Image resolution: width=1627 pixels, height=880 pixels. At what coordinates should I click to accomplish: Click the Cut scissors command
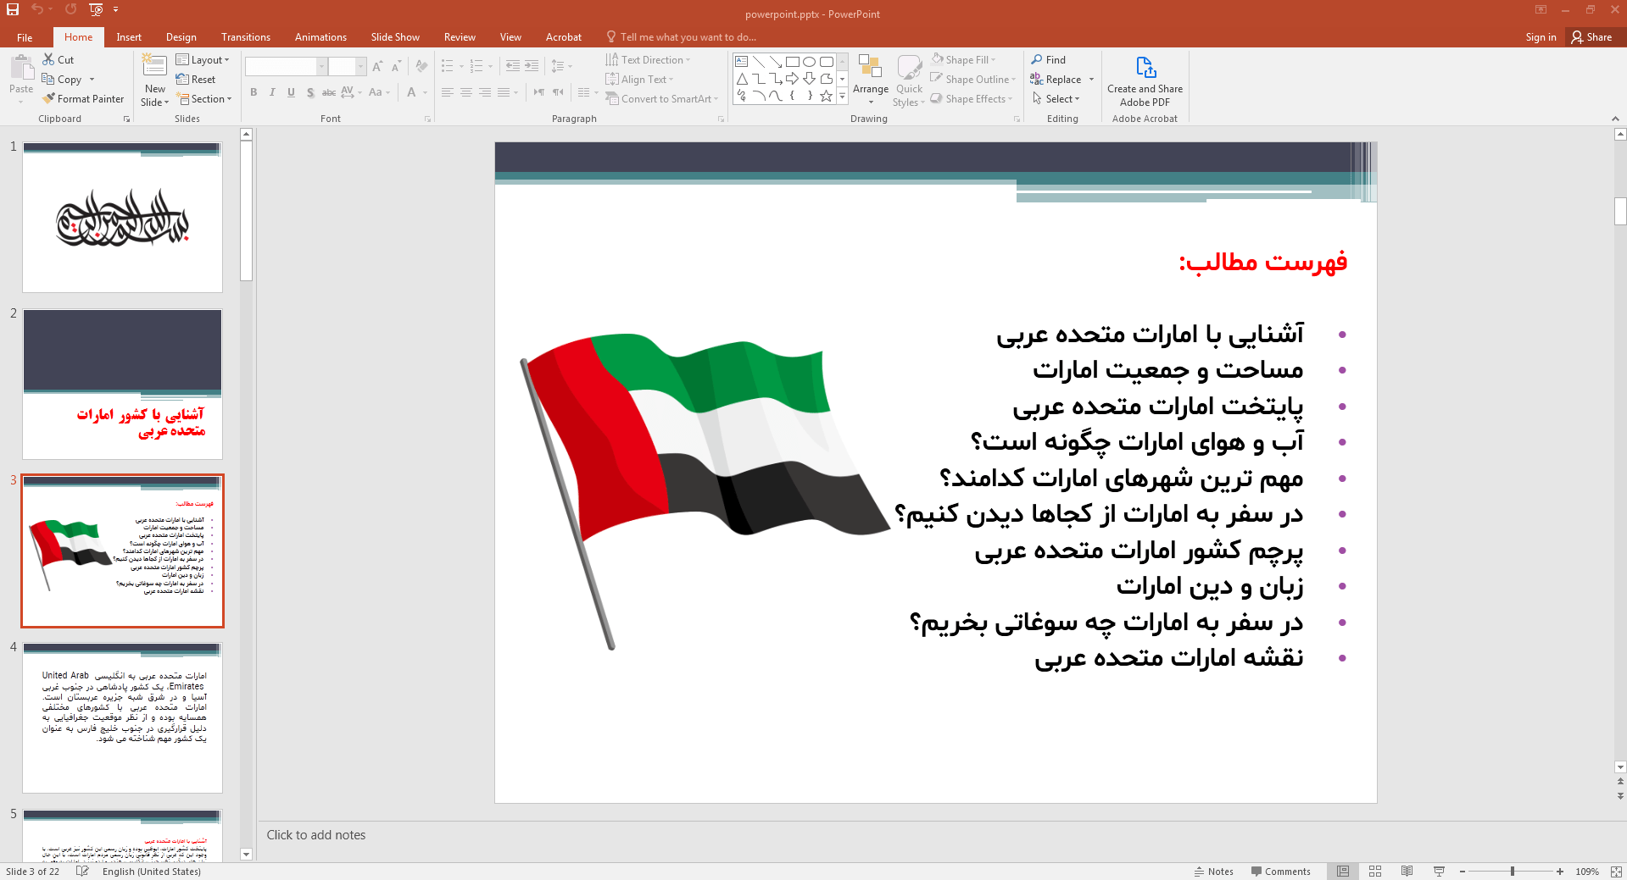[x=59, y=59]
